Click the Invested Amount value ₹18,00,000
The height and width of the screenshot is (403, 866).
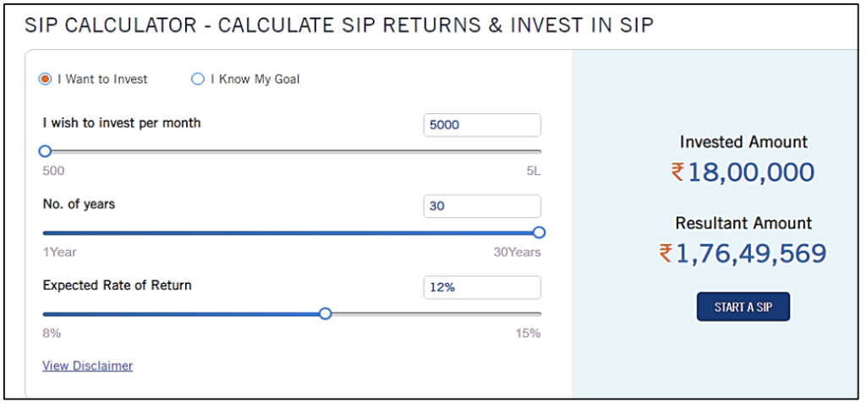point(743,172)
